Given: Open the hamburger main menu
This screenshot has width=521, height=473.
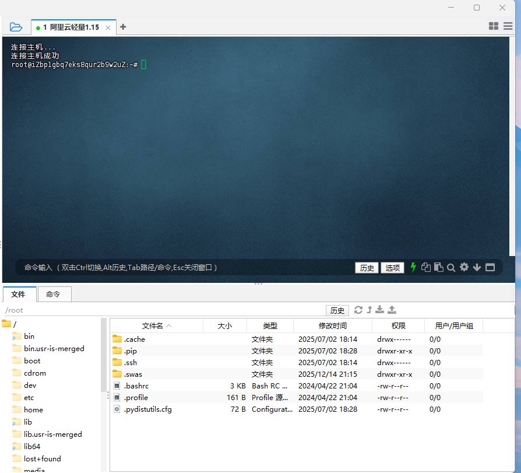Looking at the screenshot, I should click(508, 26).
